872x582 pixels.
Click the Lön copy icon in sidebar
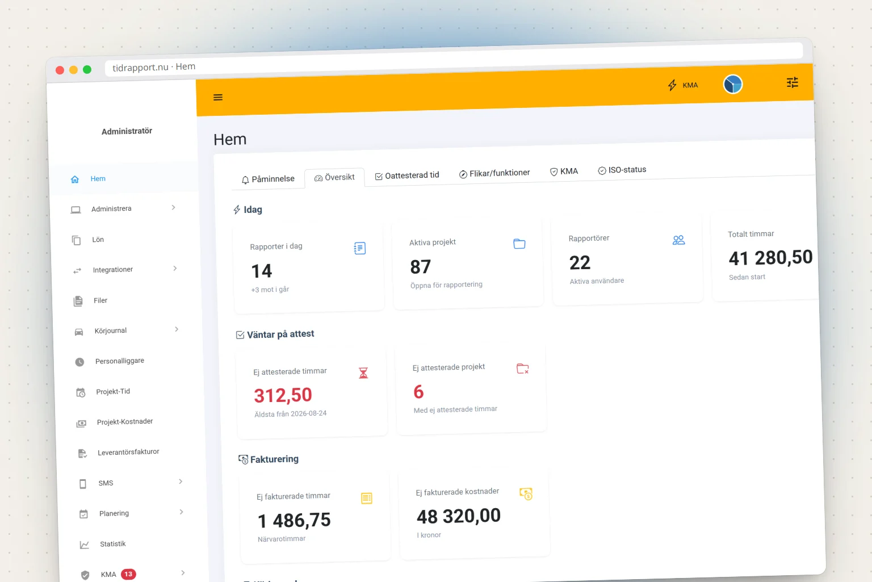pyautogui.click(x=76, y=240)
